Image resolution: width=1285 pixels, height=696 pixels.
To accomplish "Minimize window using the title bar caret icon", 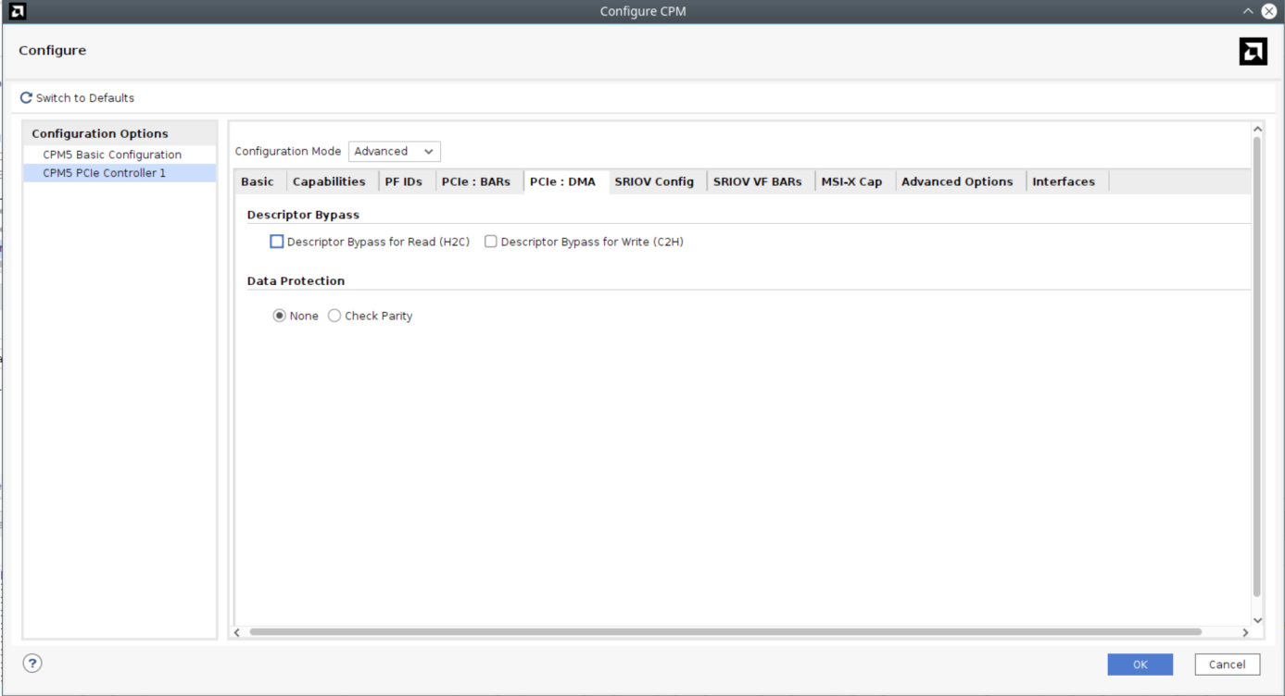I will click(x=1247, y=11).
